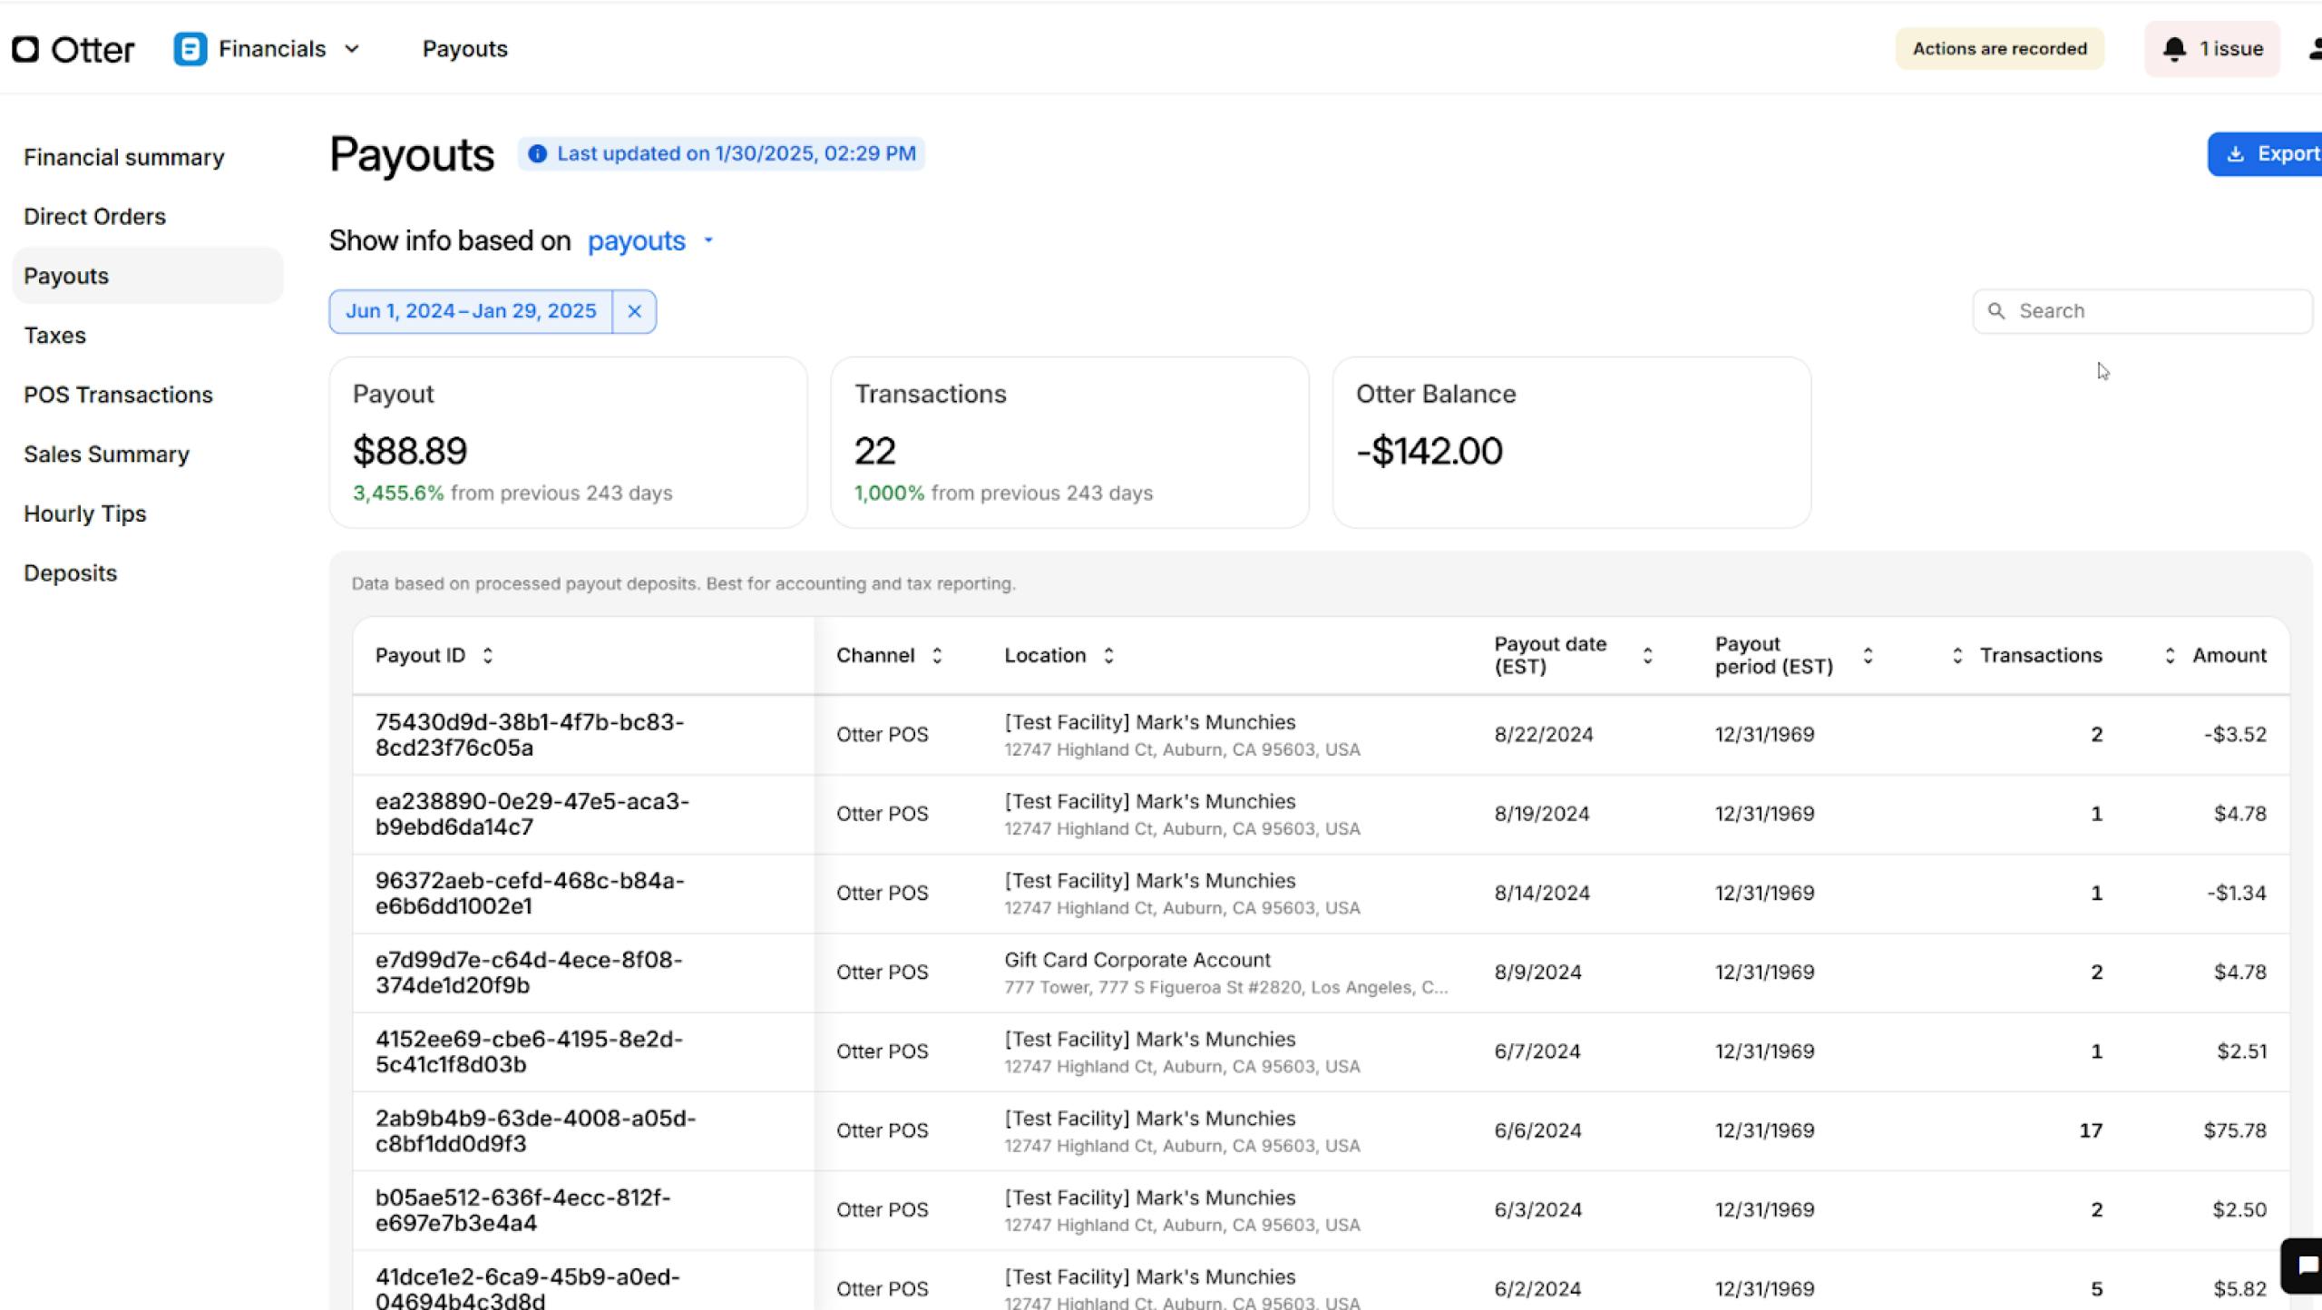
Task: Open the bell notification showing 1 issue
Action: tap(2211, 49)
